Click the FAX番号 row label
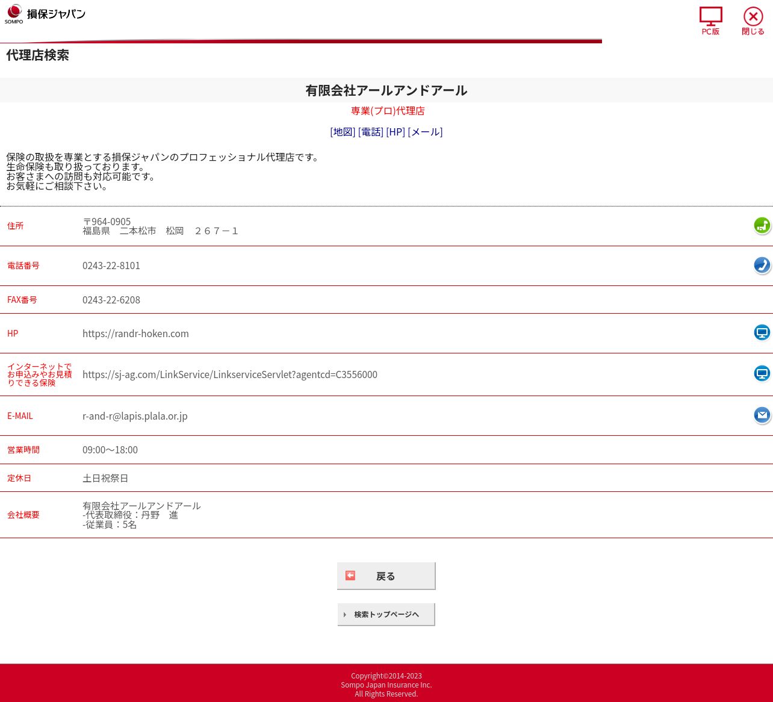The height and width of the screenshot is (702, 773). pyautogui.click(x=22, y=300)
